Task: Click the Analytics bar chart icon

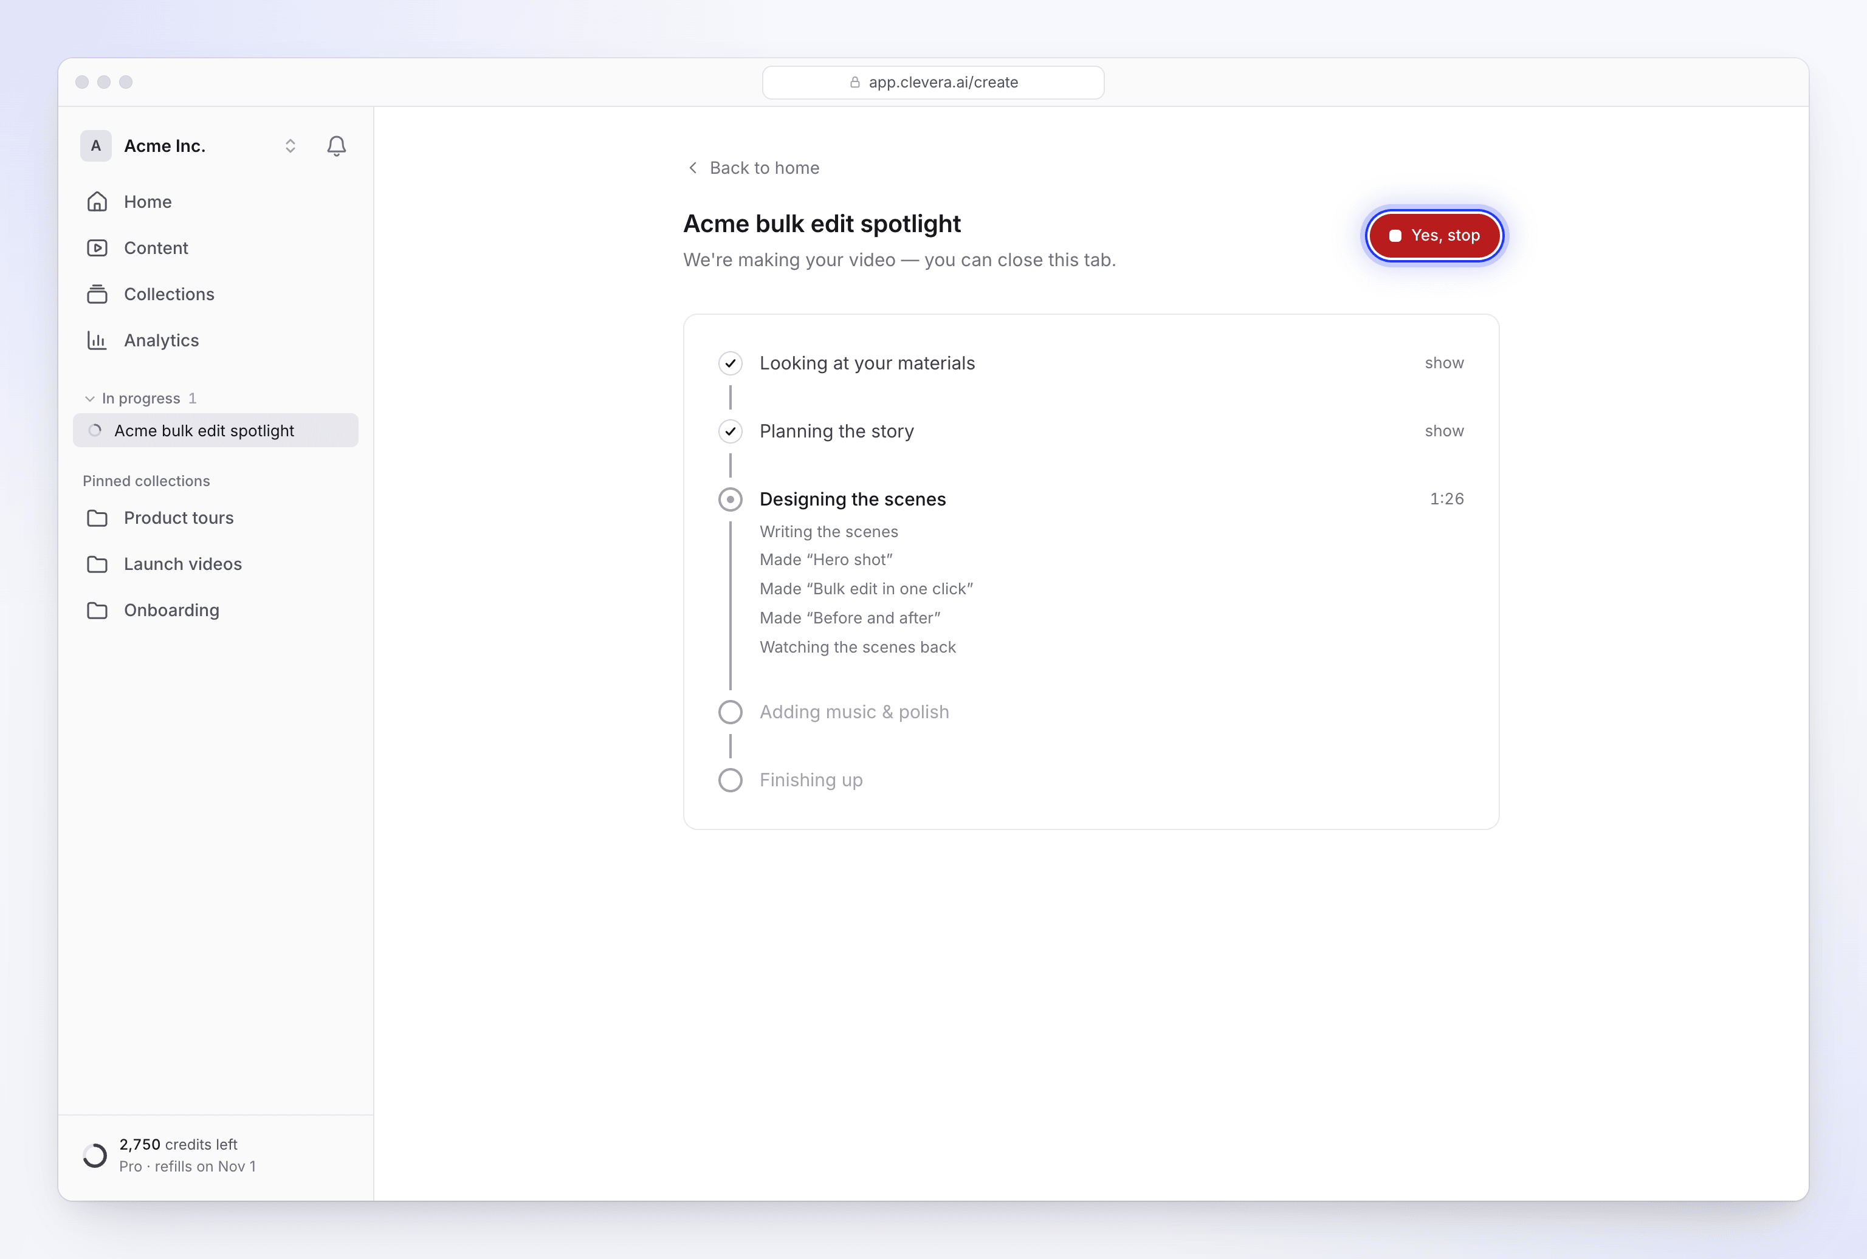Action: (x=97, y=340)
